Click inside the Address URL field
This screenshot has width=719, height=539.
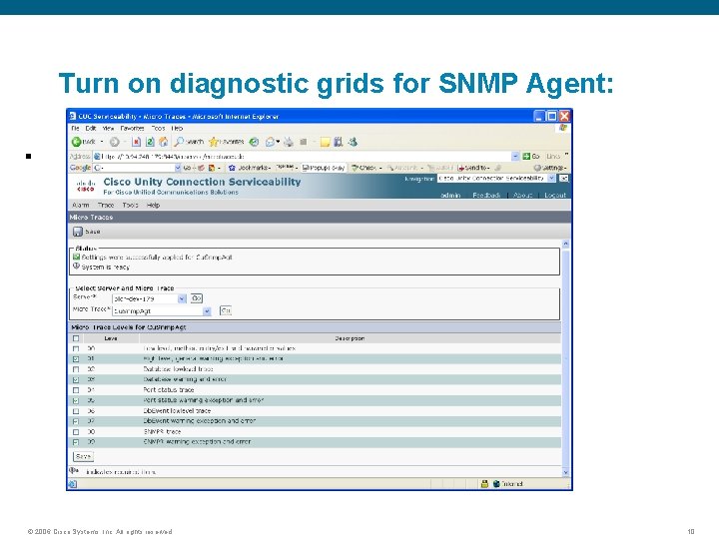tap(303, 157)
